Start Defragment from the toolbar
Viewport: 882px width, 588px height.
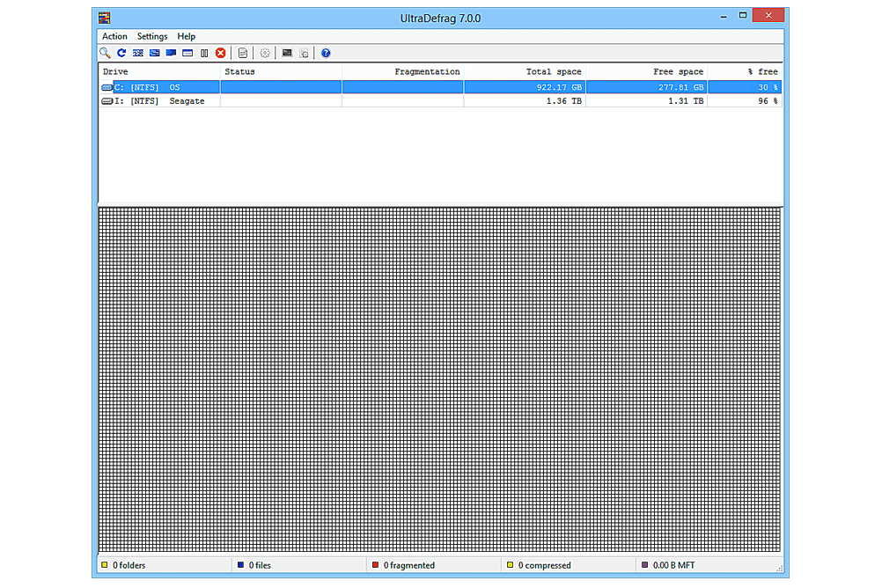(138, 54)
